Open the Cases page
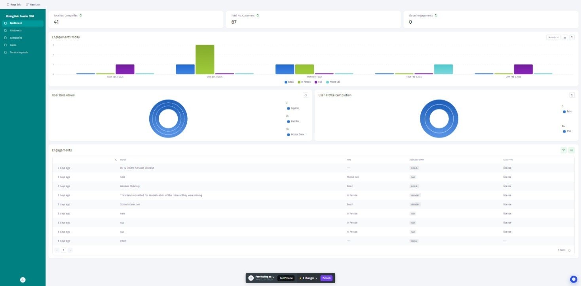The height and width of the screenshot is (286, 581). pos(23,45)
